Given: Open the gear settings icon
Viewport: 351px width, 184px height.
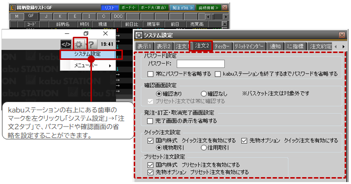Looking at the screenshot, I should pos(79,45).
